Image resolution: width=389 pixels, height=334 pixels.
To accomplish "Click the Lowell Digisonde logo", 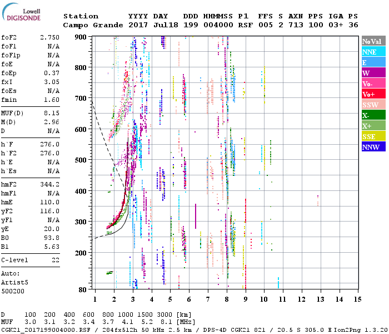I will click(21, 12).
